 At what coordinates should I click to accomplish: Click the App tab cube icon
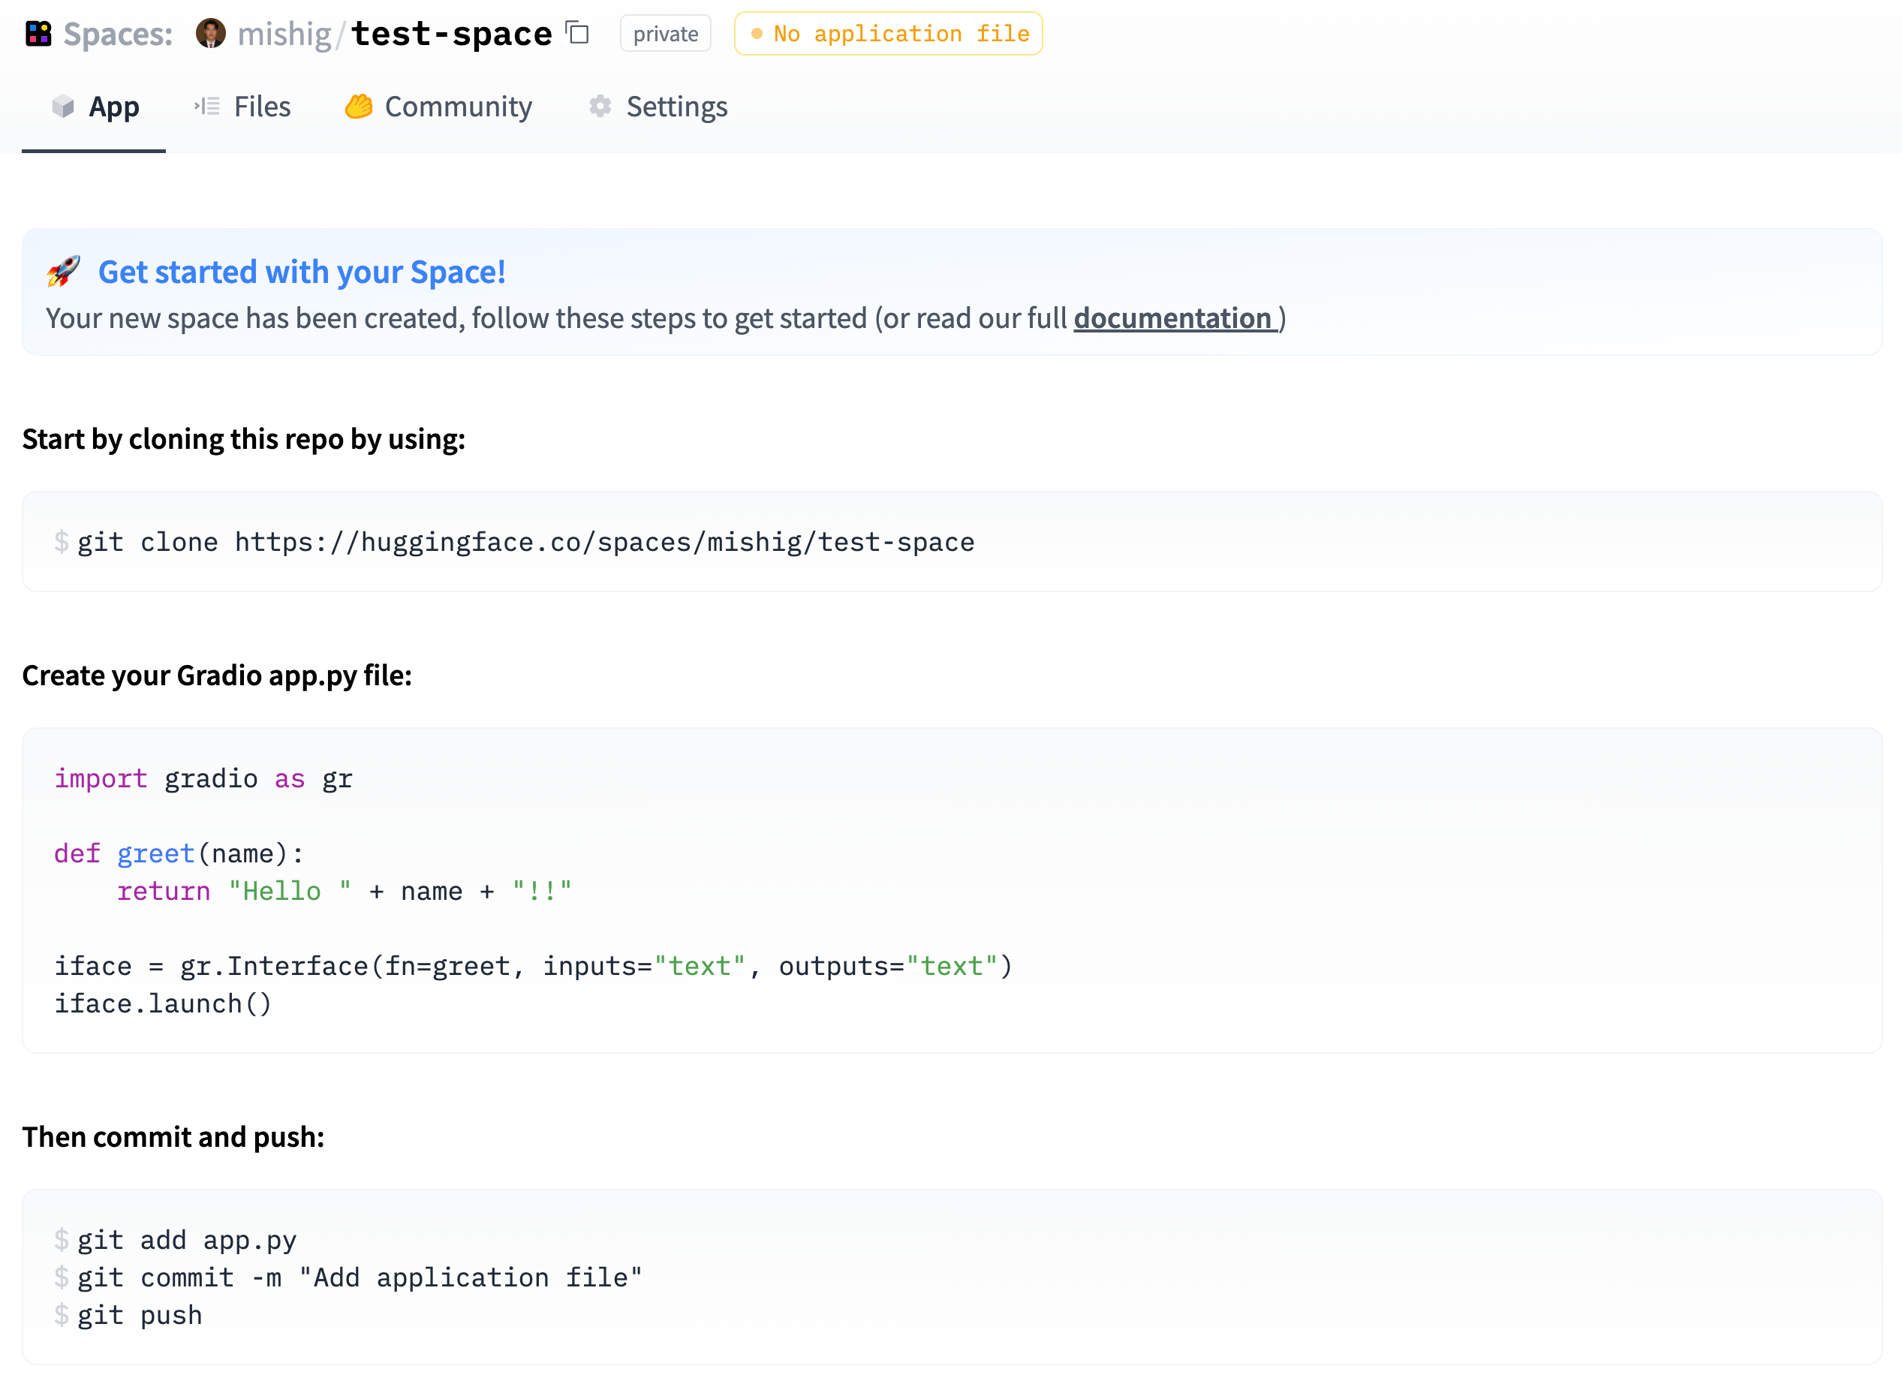63,107
